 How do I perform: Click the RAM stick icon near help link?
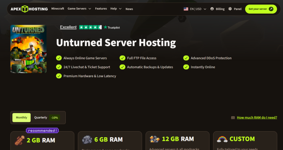[233, 118]
